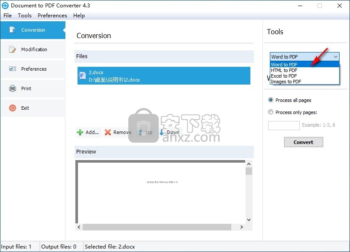This screenshot has width=350, height=252.
Task: Collapse the Word to PDF combo box arrow
Action: tap(336, 57)
